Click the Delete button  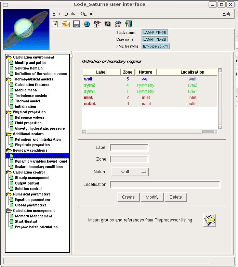tap(176, 197)
